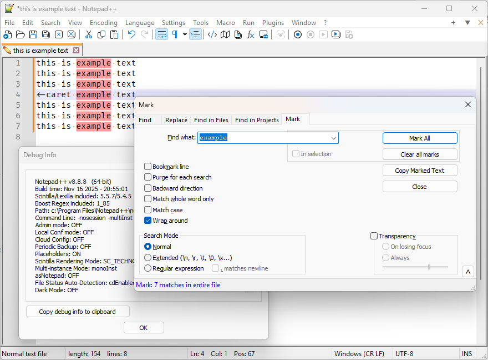The width and height of the screenshot is (488, 360).
Task: Toggle the Word wrap toolbar icon
Action: point(162,34)
